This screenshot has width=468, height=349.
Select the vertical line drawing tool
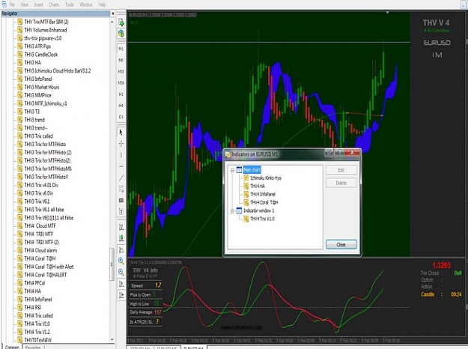[121, 155]
